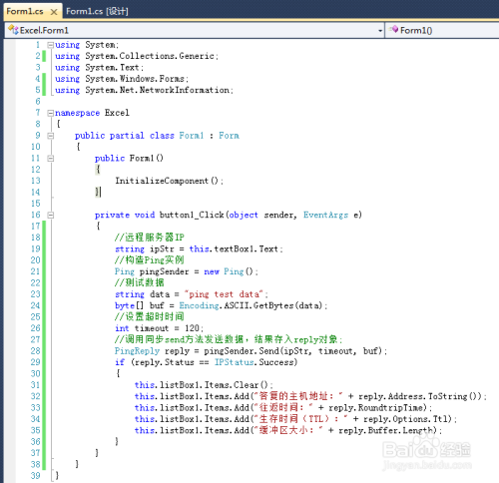This screenshot has width=499, height=483.
Task: Click 'EventArgs' in the button1_Click signature
Action: click(325, 216)
